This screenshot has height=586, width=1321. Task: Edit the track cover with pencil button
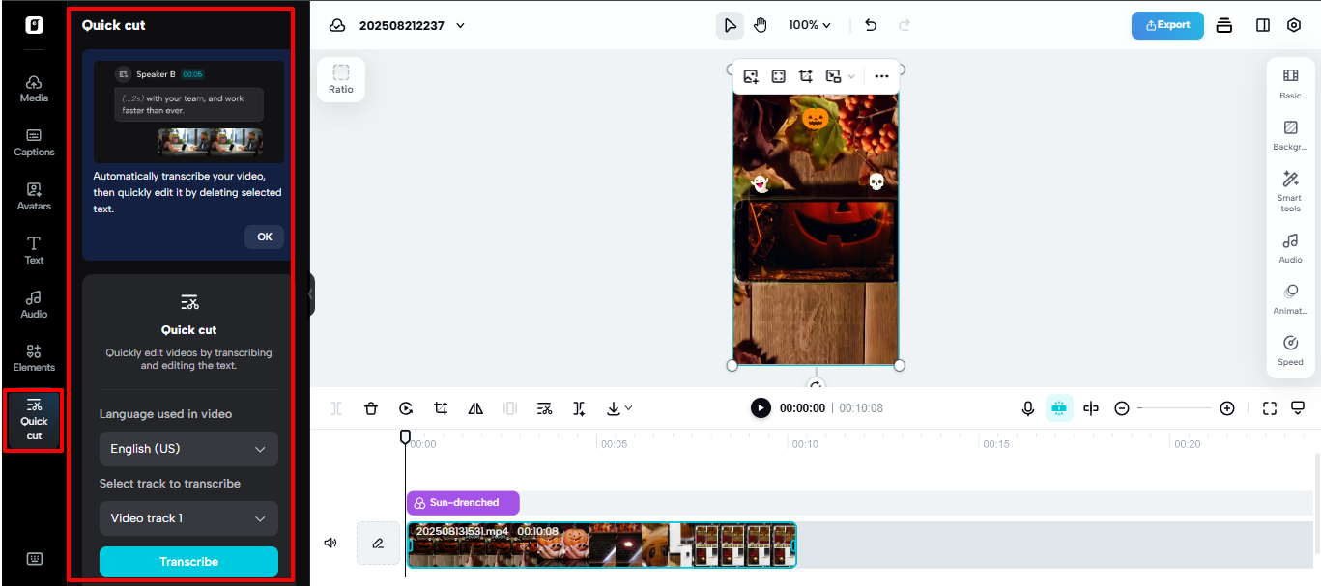pos(378,544)
